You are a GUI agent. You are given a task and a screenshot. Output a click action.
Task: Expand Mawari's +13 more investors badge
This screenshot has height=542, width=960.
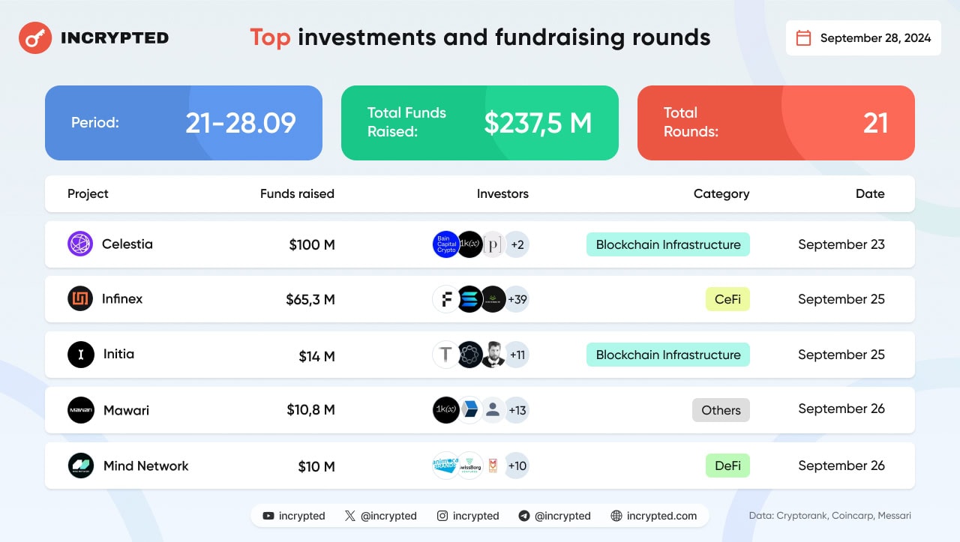517,410
